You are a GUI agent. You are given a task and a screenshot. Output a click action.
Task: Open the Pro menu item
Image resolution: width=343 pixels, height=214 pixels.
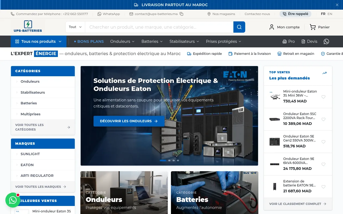point(289,41)
